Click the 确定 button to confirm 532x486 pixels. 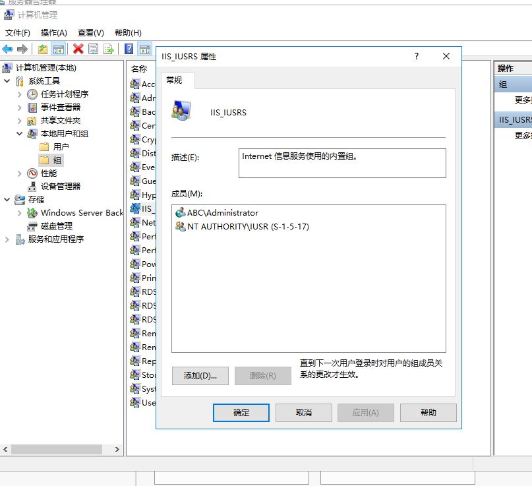241,412
